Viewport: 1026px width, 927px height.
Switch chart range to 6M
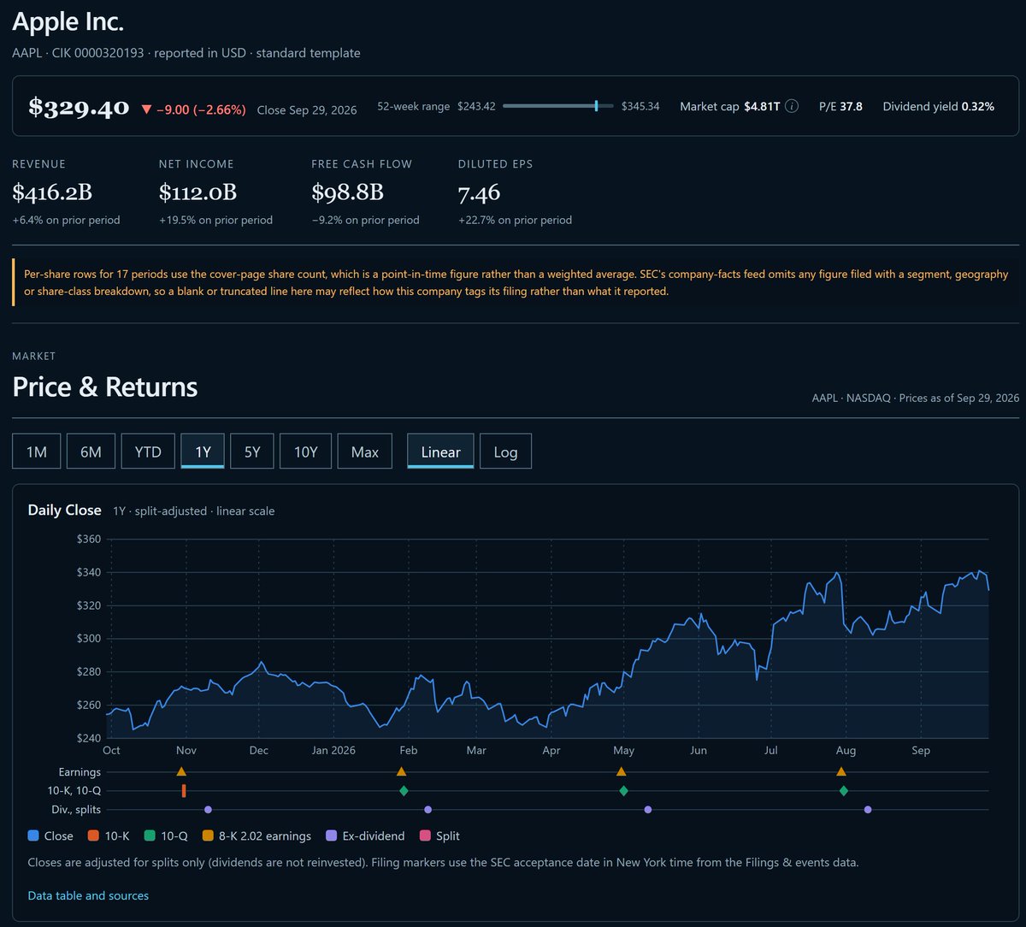click(x=91, y=452)
